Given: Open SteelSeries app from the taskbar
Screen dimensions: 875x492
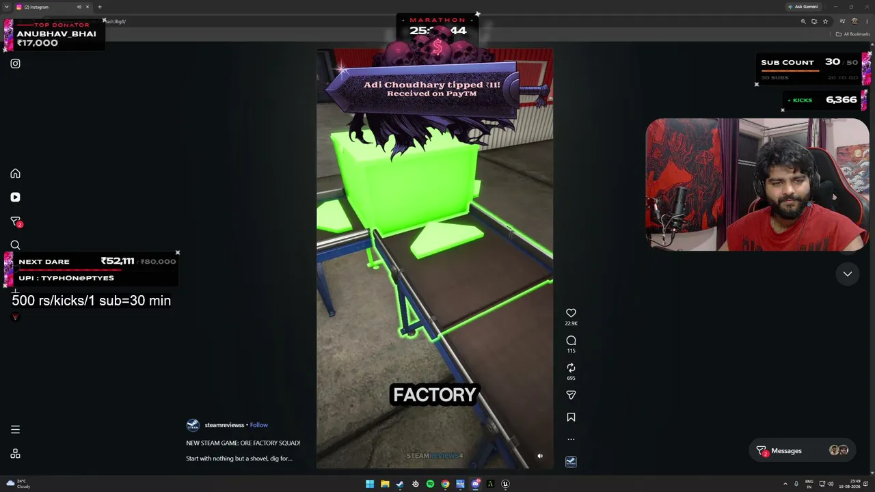Looking at the screenshot, I should (415, 484).
